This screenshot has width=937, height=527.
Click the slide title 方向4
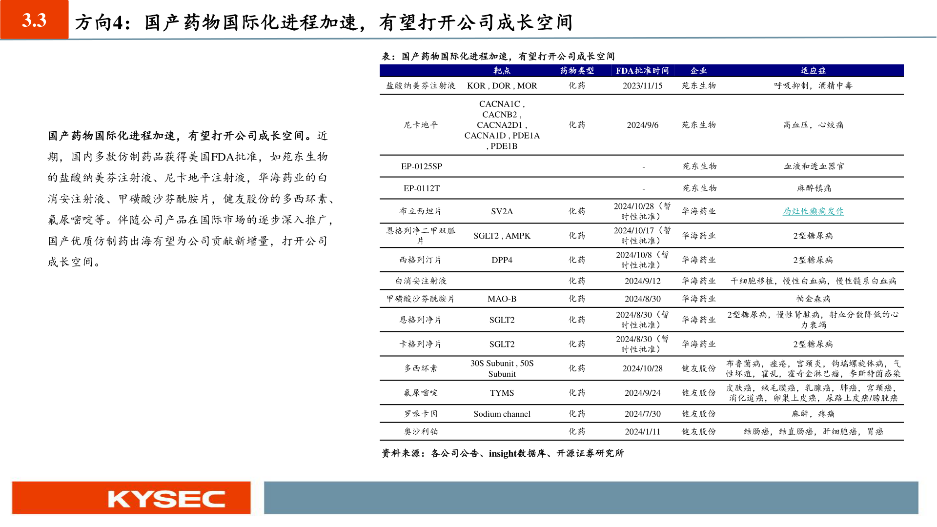coord(324,22)
